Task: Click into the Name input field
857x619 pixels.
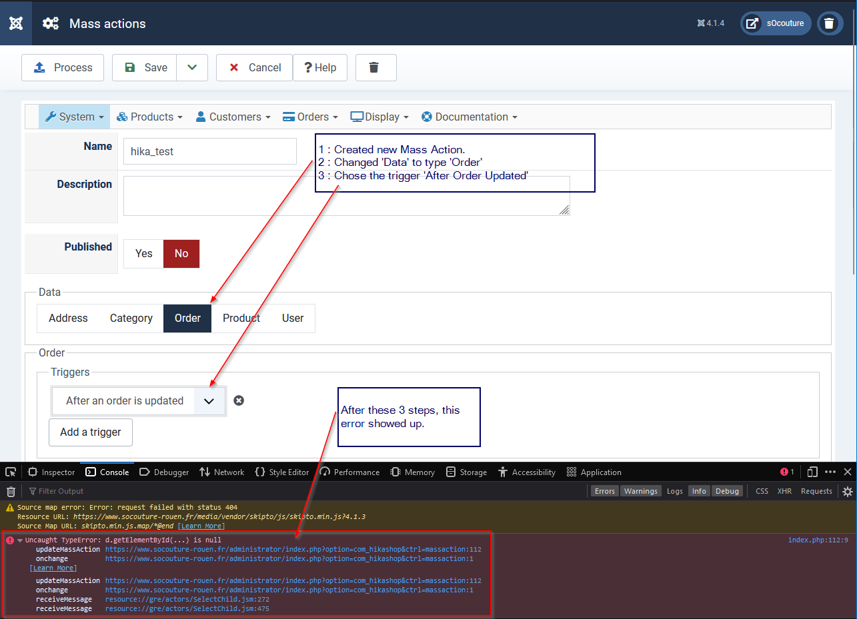Action: 209,151
